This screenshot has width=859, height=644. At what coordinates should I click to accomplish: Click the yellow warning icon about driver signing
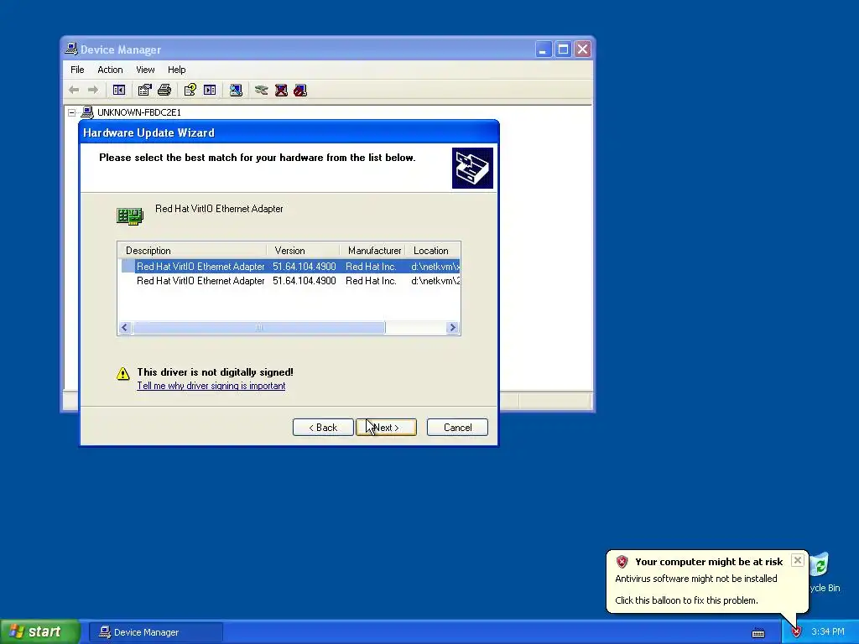(x=123, y=373)
